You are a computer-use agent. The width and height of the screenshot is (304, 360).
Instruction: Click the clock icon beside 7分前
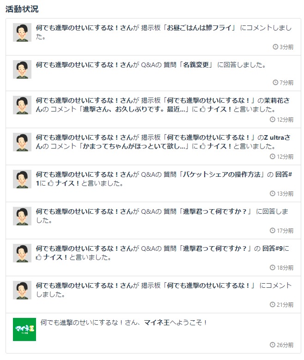(276, 82)
